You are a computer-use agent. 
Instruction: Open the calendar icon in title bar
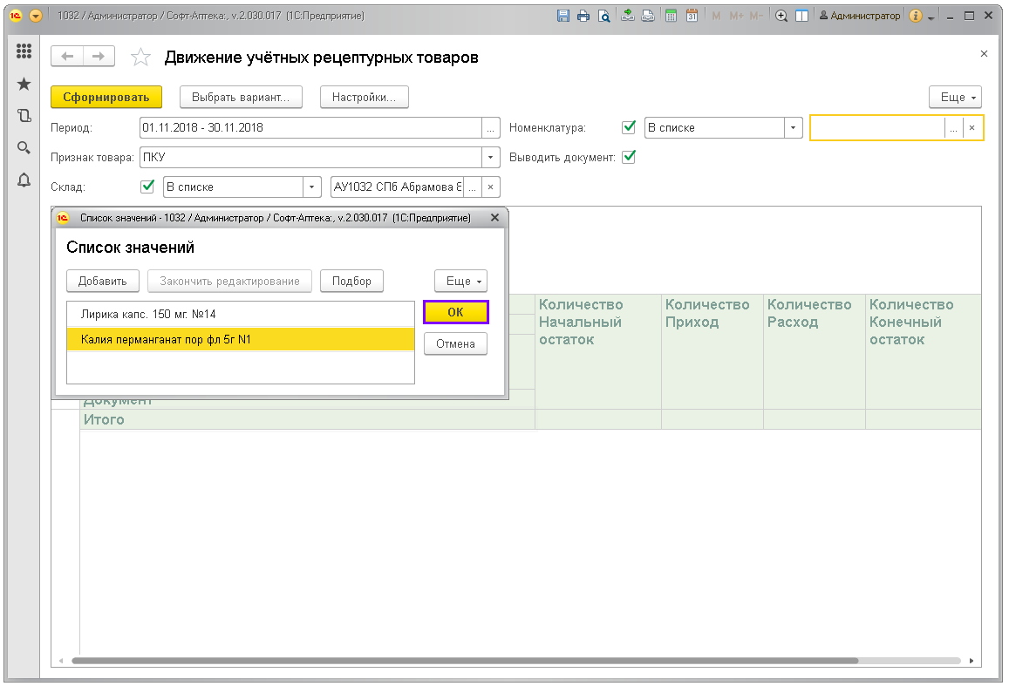[692, 16]
